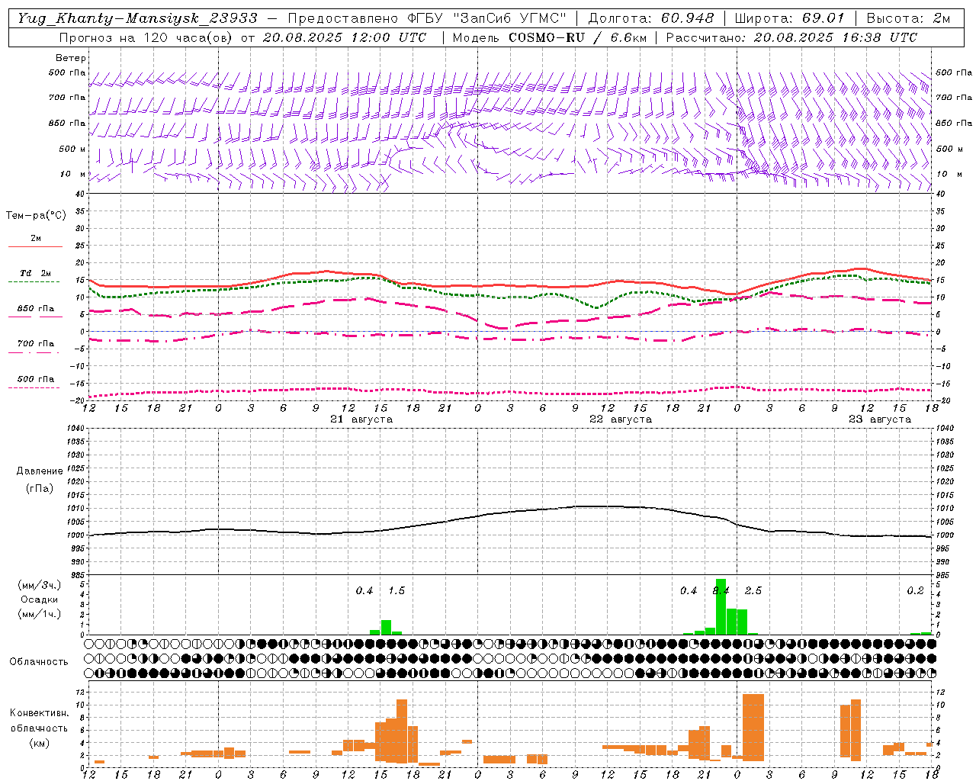The height and width of the screenshot is (781, 976).
Task: Click the tallest green precipitation bar
Action: 721,606
